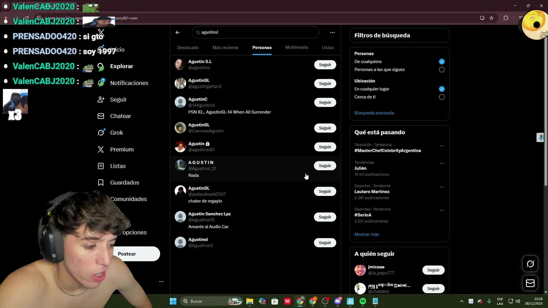Screen dimensions: 548x308
Task: Select 'Personas a las que sigues' filter
Action: pos(442,70)
